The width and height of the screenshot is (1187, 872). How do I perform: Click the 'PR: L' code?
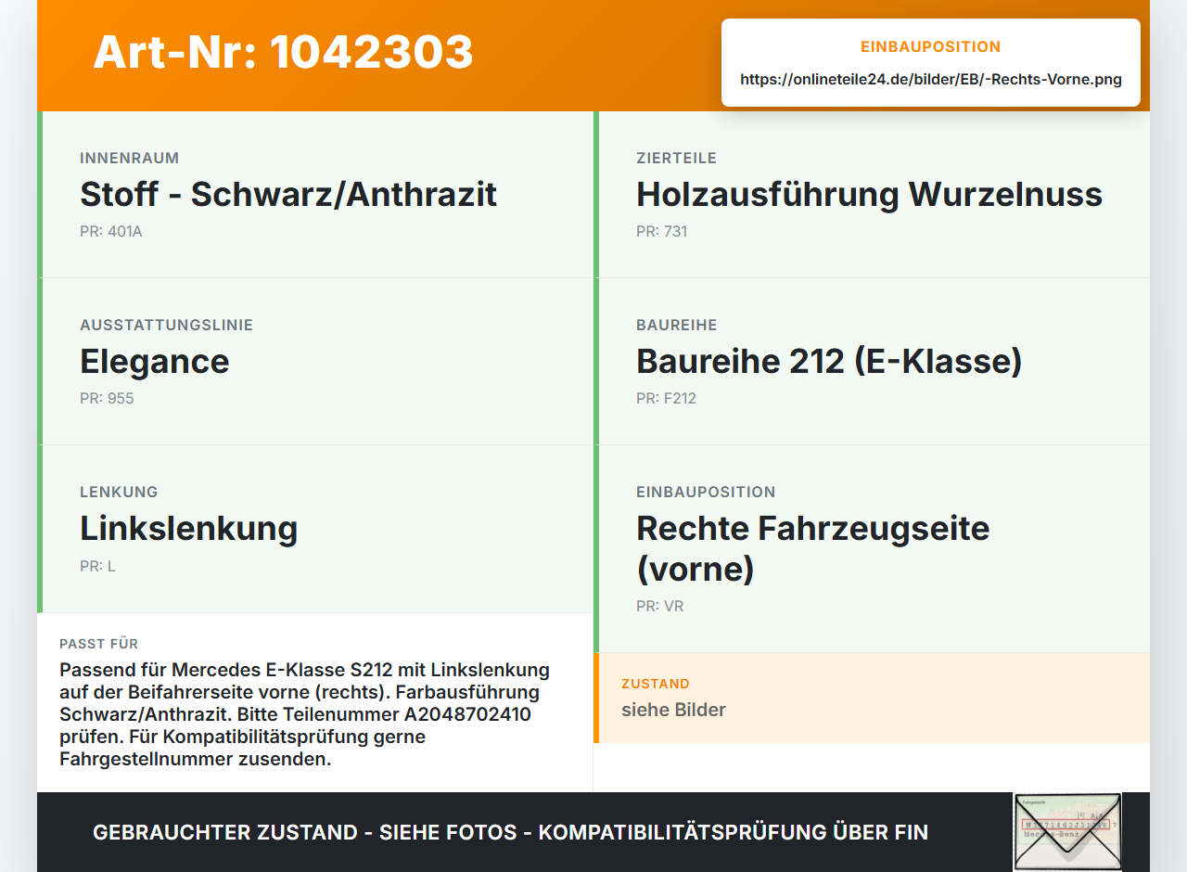[x=97, y=566]
